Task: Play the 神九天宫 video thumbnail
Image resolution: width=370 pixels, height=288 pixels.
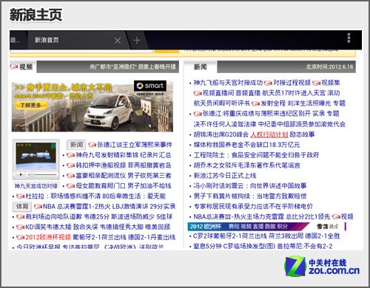Action: coord(36,156)
